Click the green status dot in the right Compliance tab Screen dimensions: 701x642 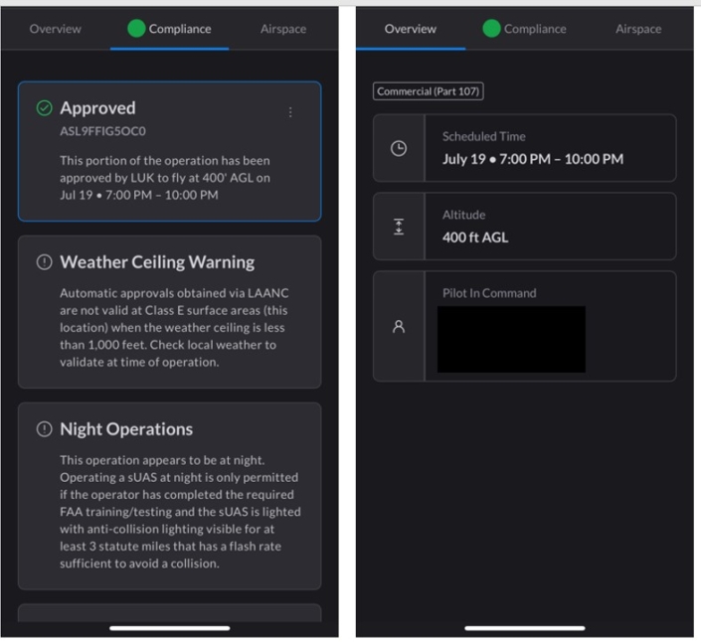[491, 29]
